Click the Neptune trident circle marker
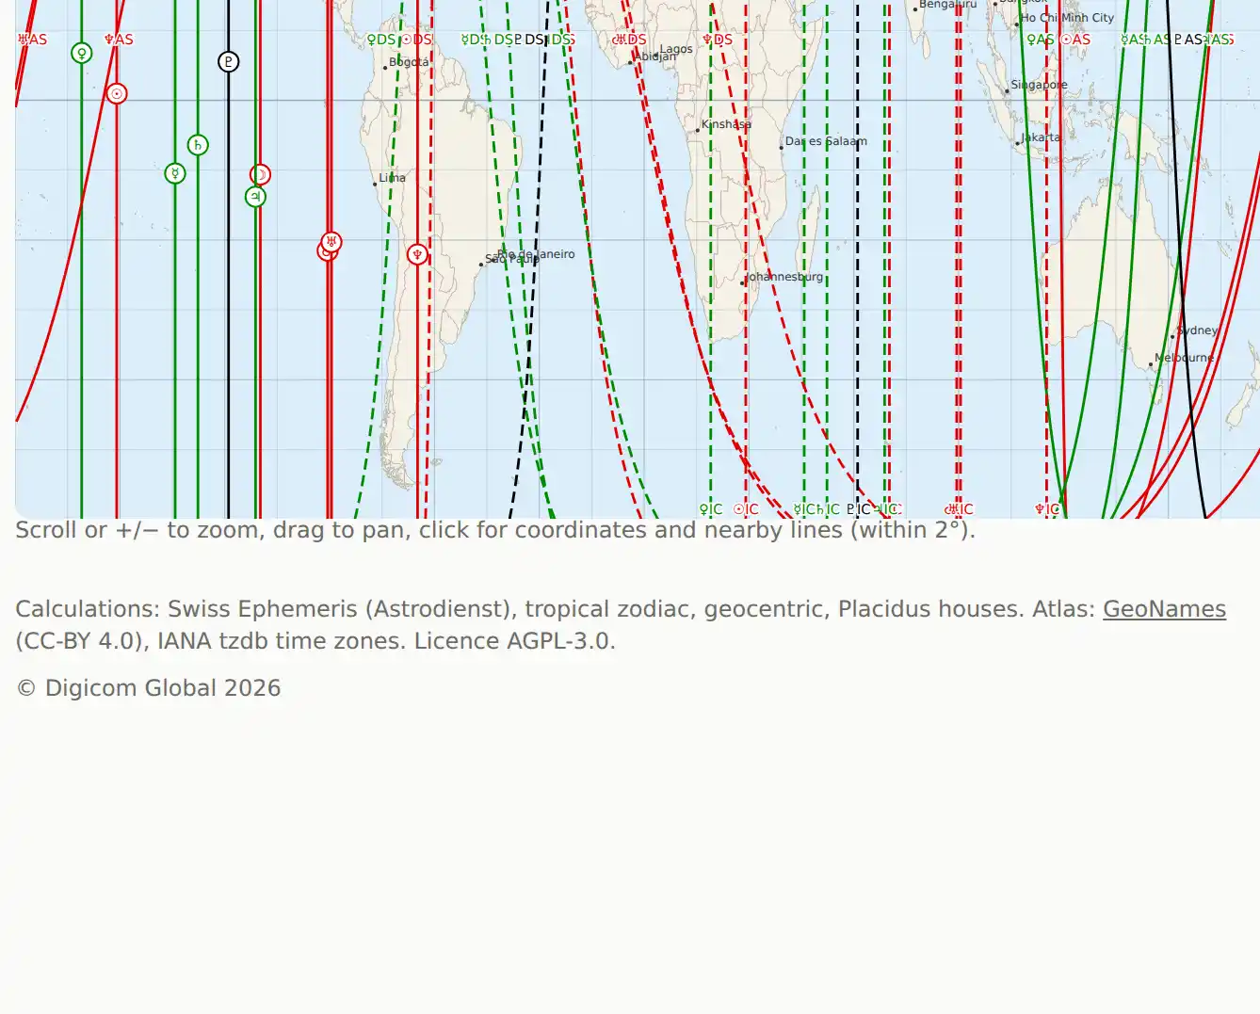This screenshot has width=1260, height=1014. 417,254
